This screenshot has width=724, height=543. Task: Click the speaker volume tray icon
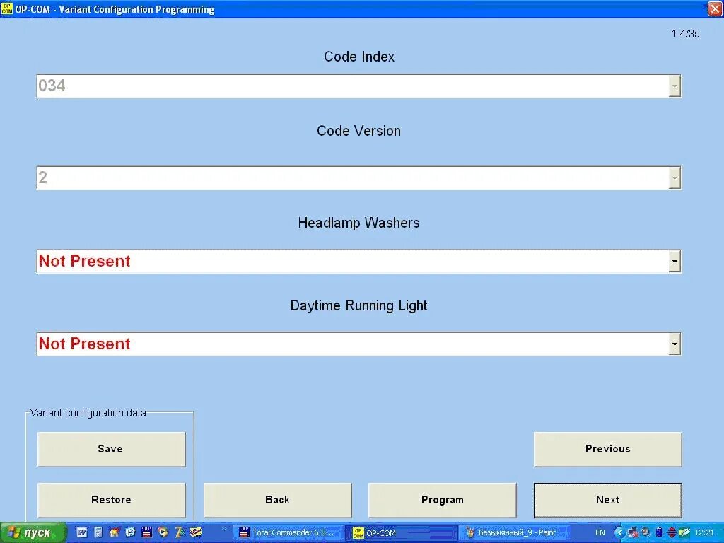[x=645, y=532]
